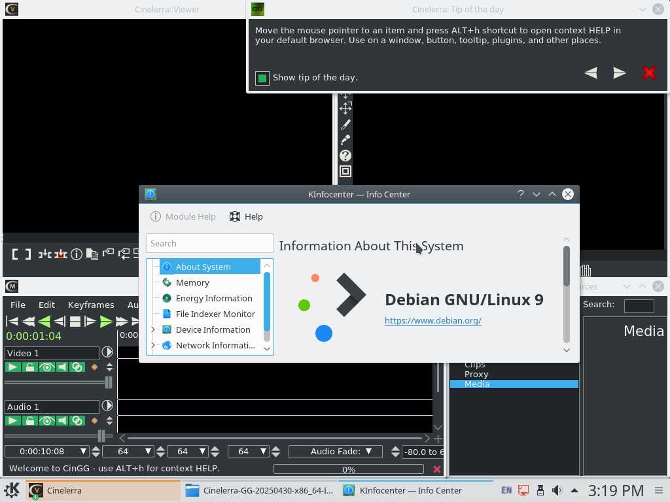Open the File menu in Cinelerra
This screenshot has width=670, height=502.
[18, 305]
